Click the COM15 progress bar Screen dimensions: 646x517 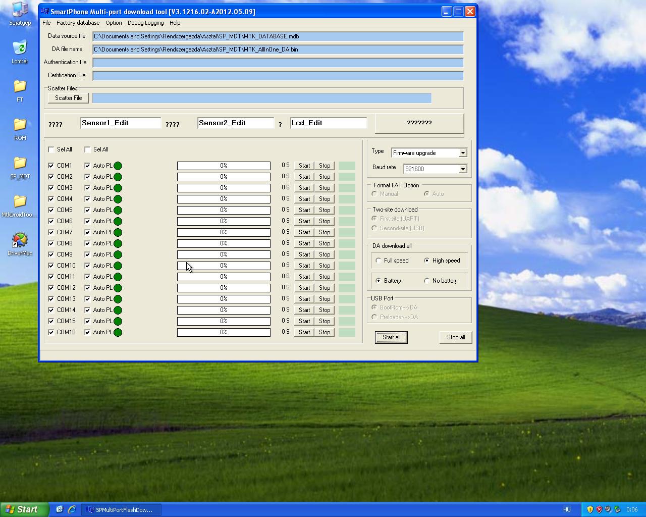(x=224, y=321)
